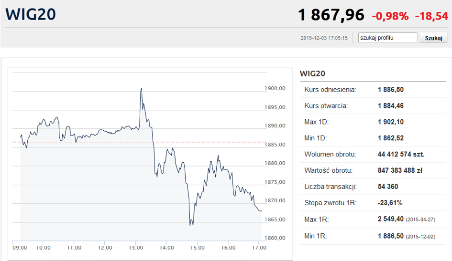Click the 1900,00 price axis label

click(275, 88)
